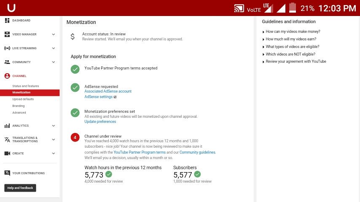Click green checkmark next to 5,577 subscribers
The height and width of the screenshot is (202, 360).
[x=197, y=174]
